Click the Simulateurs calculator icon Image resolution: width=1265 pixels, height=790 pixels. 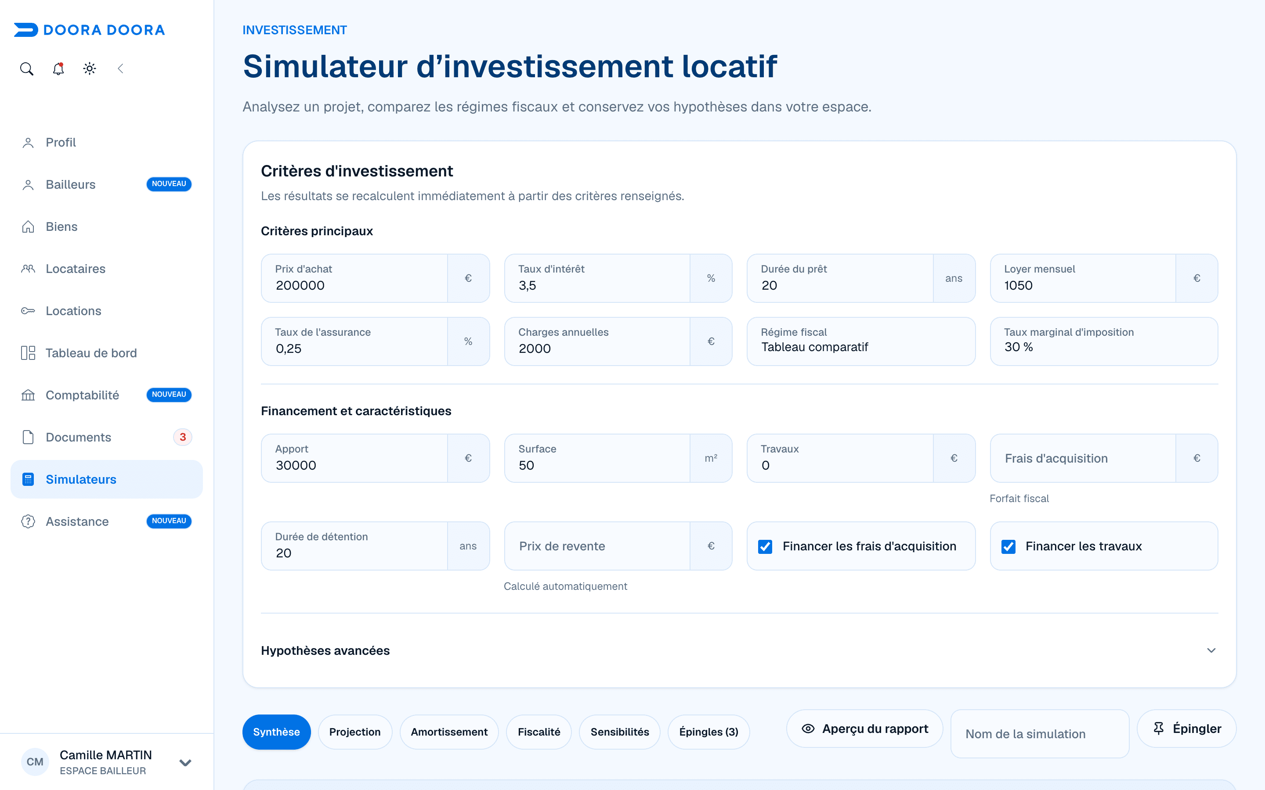[x=28, y=480]
